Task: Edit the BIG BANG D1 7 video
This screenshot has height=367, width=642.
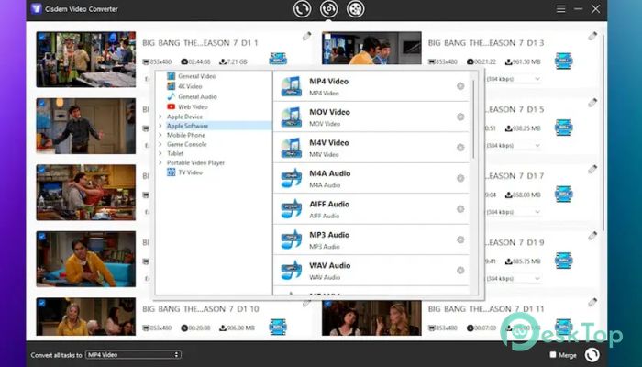Action: click(x=592, y=169)
